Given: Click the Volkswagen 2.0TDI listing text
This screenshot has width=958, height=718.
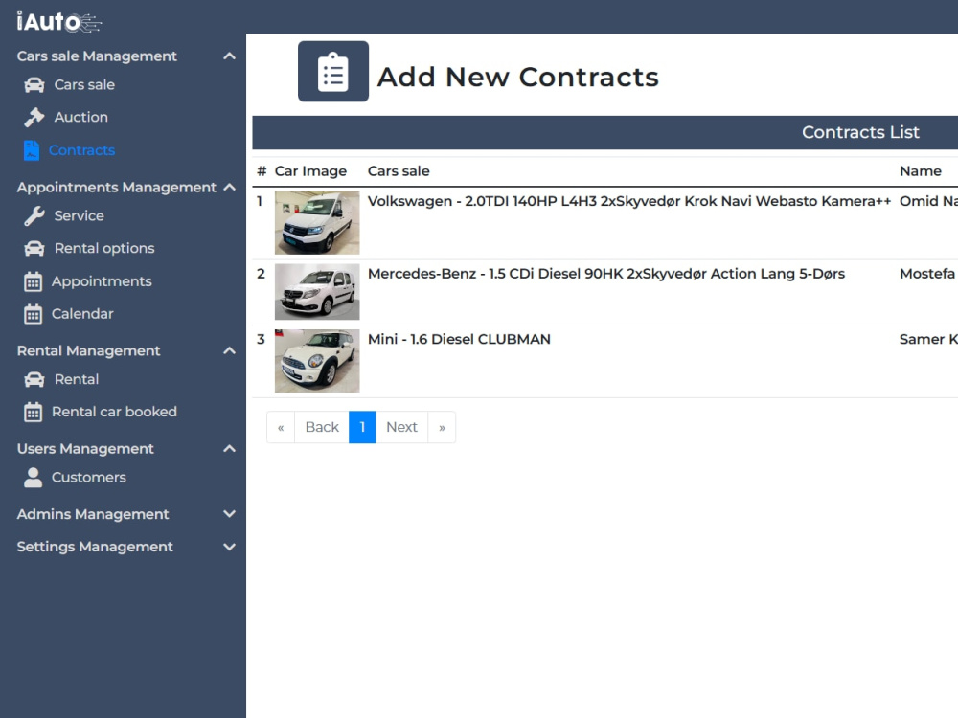Looking at the screenshot, I should 629,201.
